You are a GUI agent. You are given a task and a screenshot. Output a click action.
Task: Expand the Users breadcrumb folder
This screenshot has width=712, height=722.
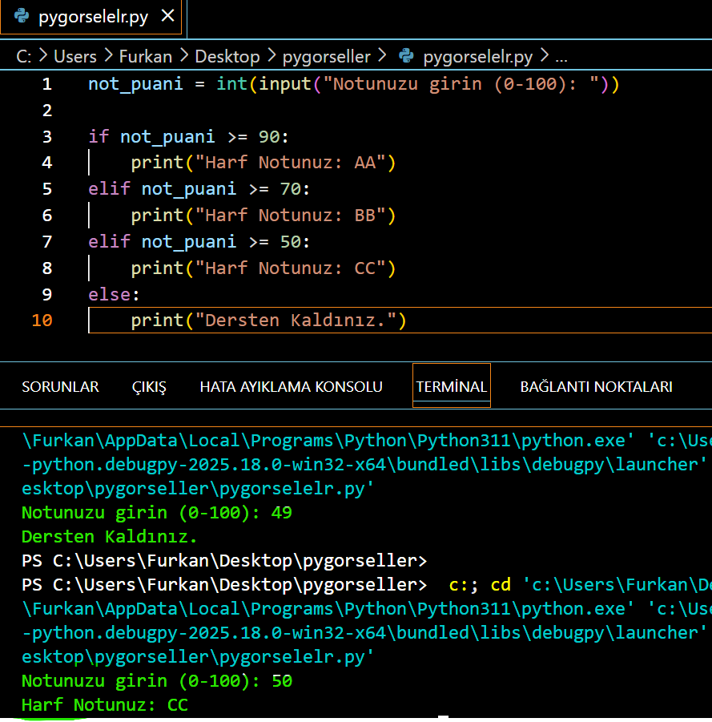[74, 56]
